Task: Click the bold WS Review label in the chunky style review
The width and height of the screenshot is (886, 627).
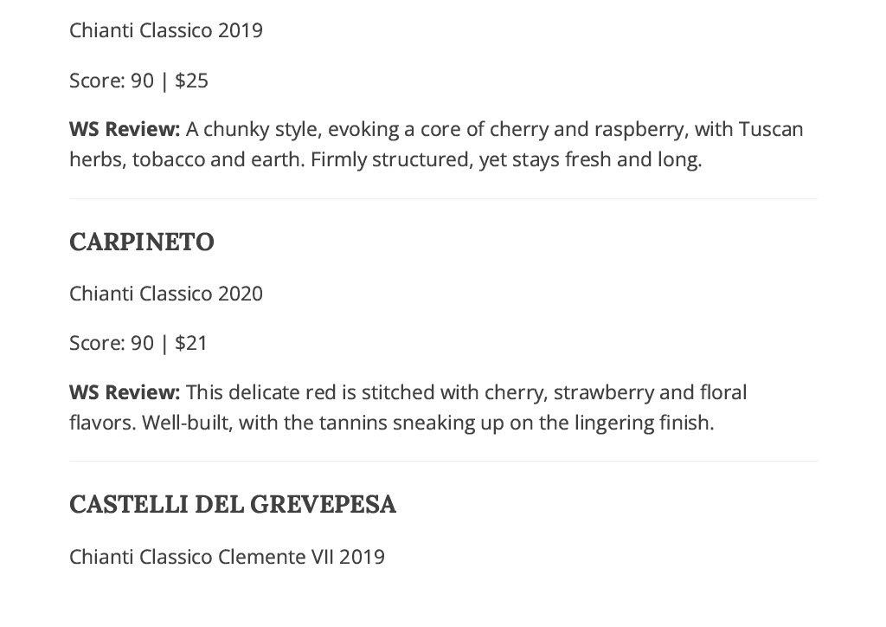Action: tap(125, 130)
